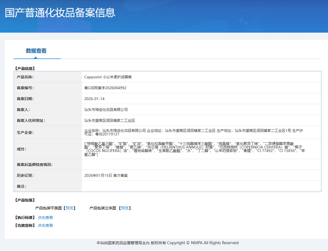
Task: Click the empty 备案后监督检查情况 value cell
Action: click(x=201, y=165)
